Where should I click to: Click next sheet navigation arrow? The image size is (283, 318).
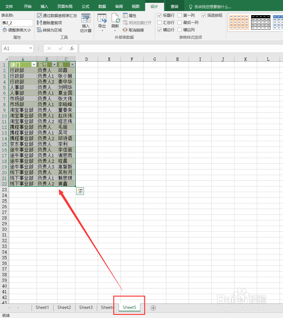point(18,308)
